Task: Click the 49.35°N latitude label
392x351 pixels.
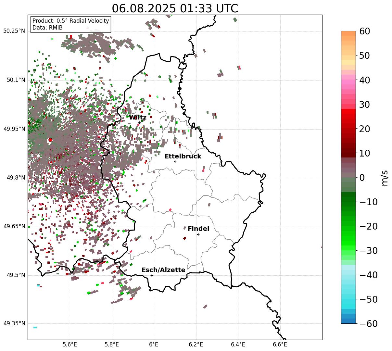Action: [x=14, y=323]
